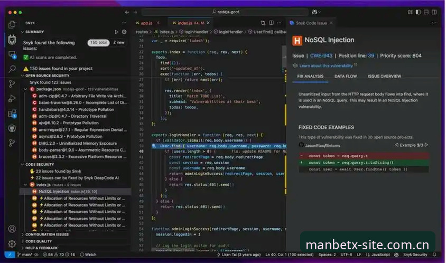Open the Fix Analysis tab
Viewport: 446px width, 263px height.
coord(310,76)
